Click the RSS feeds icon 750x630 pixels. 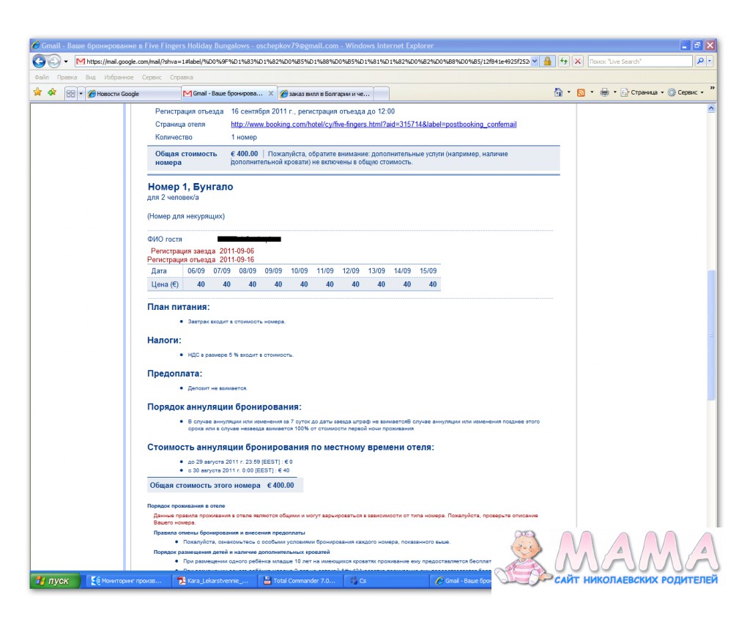tap(580, 93)
